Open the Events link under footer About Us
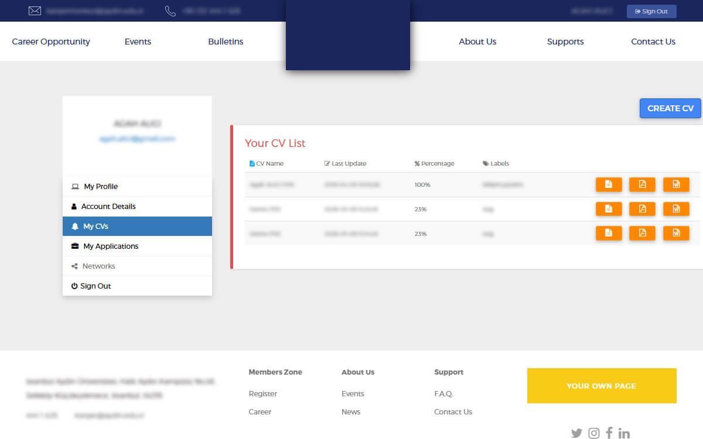This screenshot has height=439, width=703. [353, 394]
